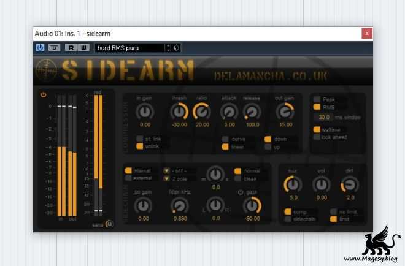405x266 pixels.
Task: Click the out gain knob
Action: (x=285, y=112)
